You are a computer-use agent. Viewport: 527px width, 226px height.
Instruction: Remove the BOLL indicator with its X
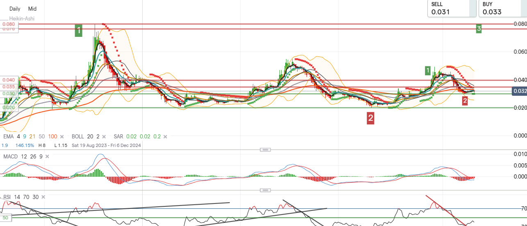[x=104, y=137]
